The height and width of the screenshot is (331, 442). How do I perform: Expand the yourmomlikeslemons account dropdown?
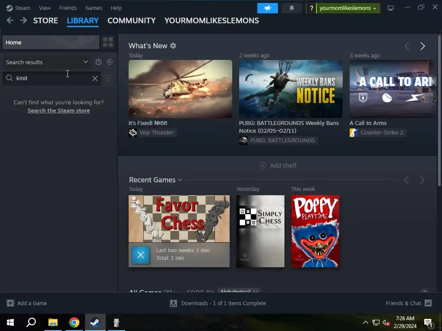[348, 8]
